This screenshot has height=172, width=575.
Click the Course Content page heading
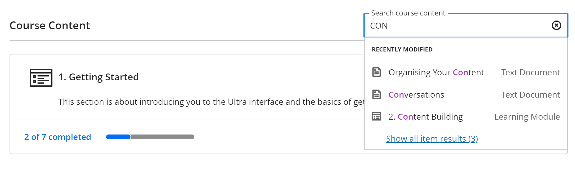(50, 26)
